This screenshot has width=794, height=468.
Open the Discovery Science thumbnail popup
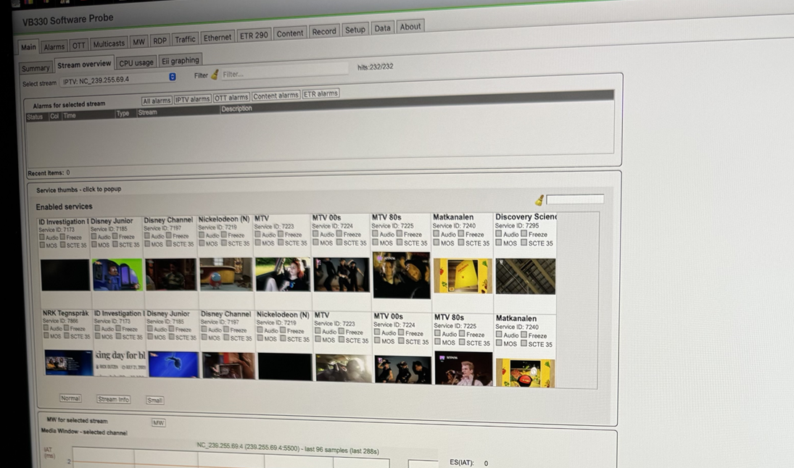pos(525,276)
